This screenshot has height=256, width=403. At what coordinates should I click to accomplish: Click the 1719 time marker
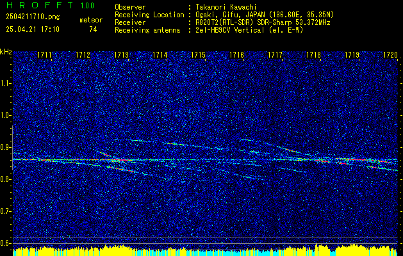pyautogui.click(x=352, y=55)
